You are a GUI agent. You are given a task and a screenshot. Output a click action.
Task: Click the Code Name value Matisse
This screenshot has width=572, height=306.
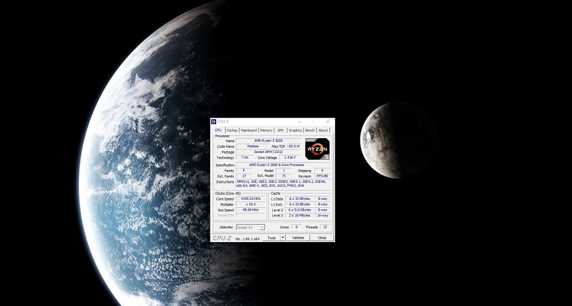click(253, 146)
